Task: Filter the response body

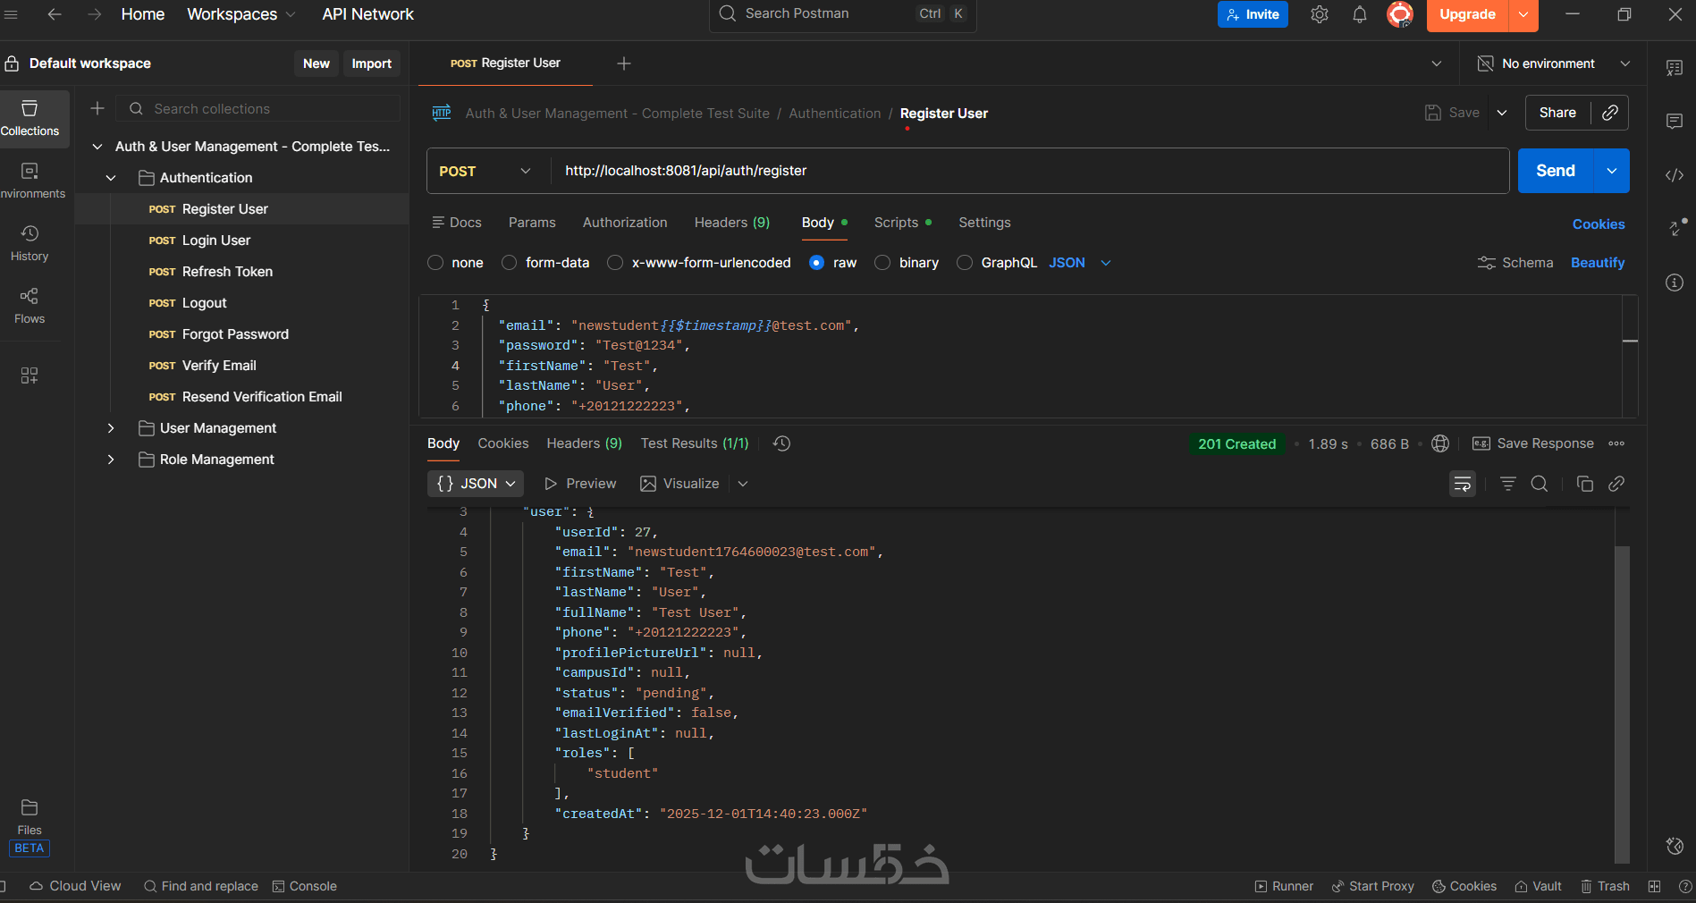Action: tap(1508, 484)
